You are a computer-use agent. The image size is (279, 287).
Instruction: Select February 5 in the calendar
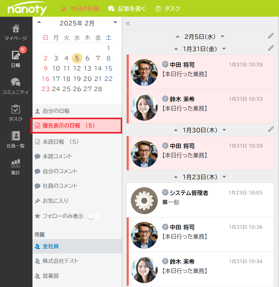pos(77,58)
